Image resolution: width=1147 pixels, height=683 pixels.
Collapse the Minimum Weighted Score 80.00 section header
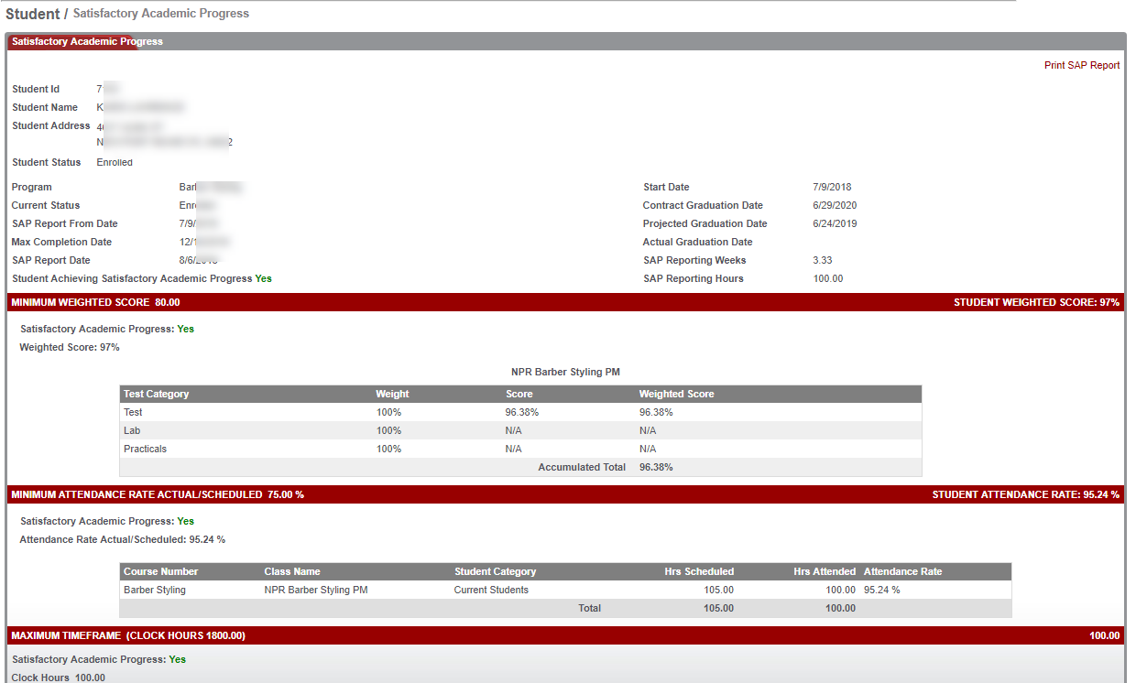click(x=95, y=302)
